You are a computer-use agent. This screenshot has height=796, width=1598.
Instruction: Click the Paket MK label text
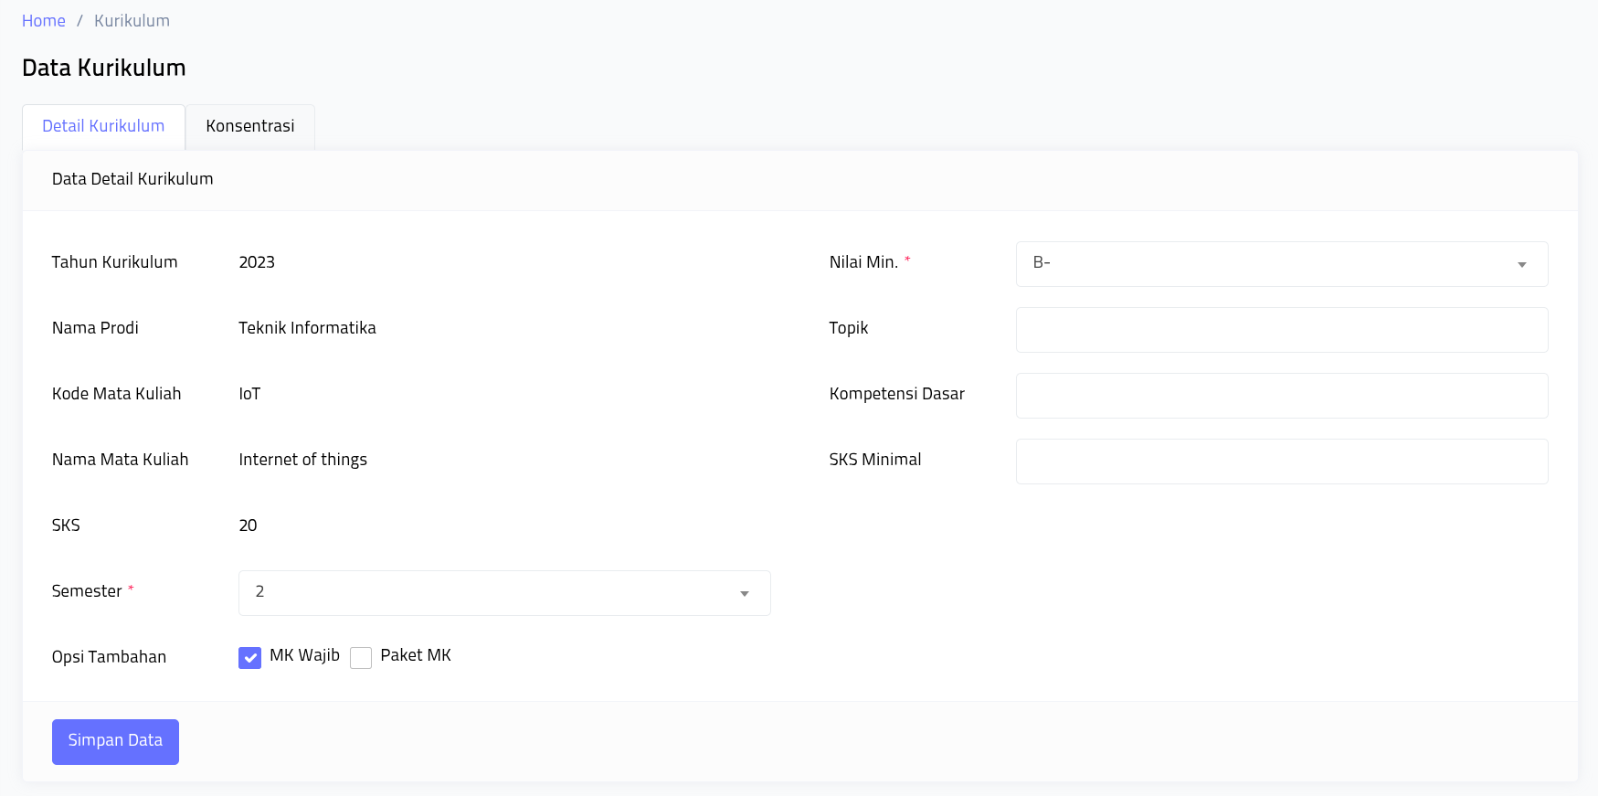416,655
